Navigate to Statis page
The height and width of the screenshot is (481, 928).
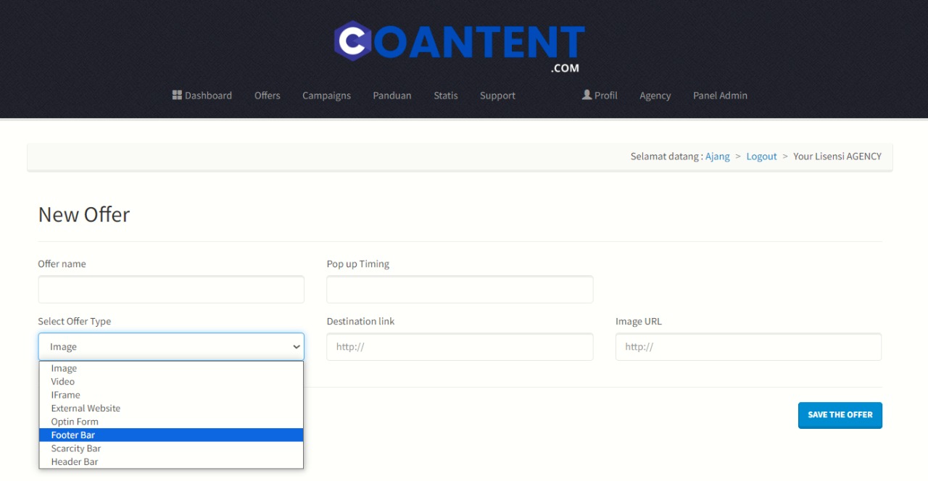pos(445,96)
